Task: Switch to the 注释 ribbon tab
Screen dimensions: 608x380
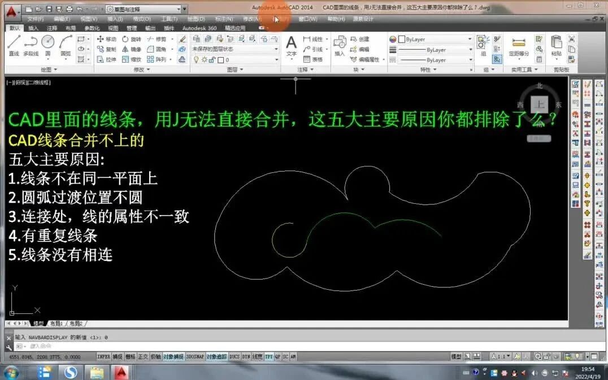Action: (52, 28)
